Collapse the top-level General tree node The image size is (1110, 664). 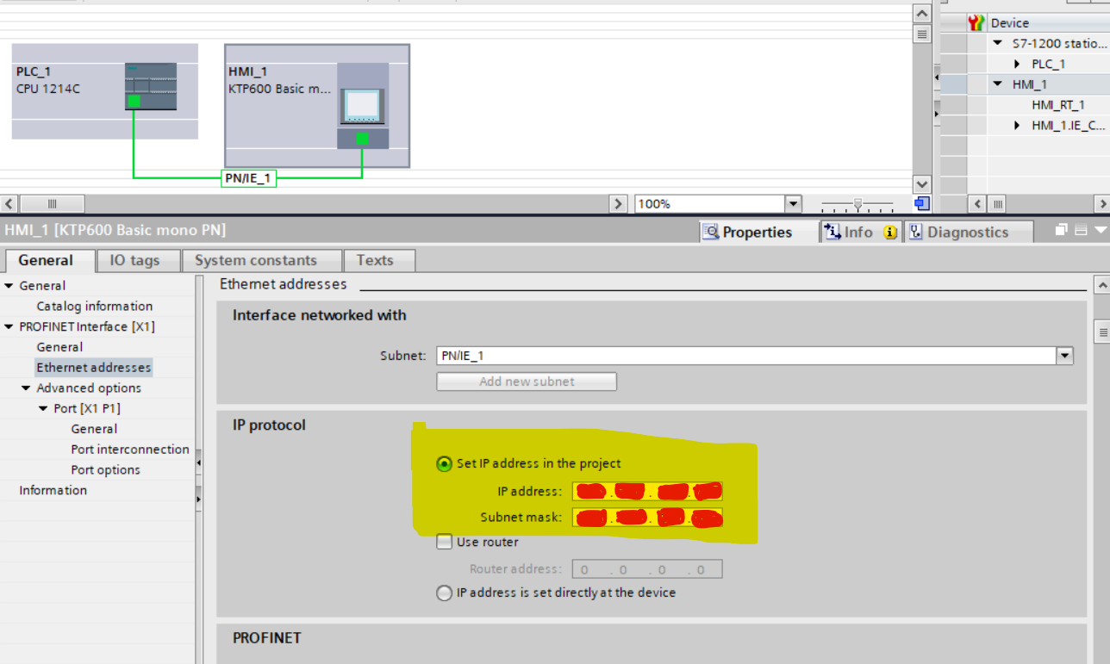(x=9, y=286)
